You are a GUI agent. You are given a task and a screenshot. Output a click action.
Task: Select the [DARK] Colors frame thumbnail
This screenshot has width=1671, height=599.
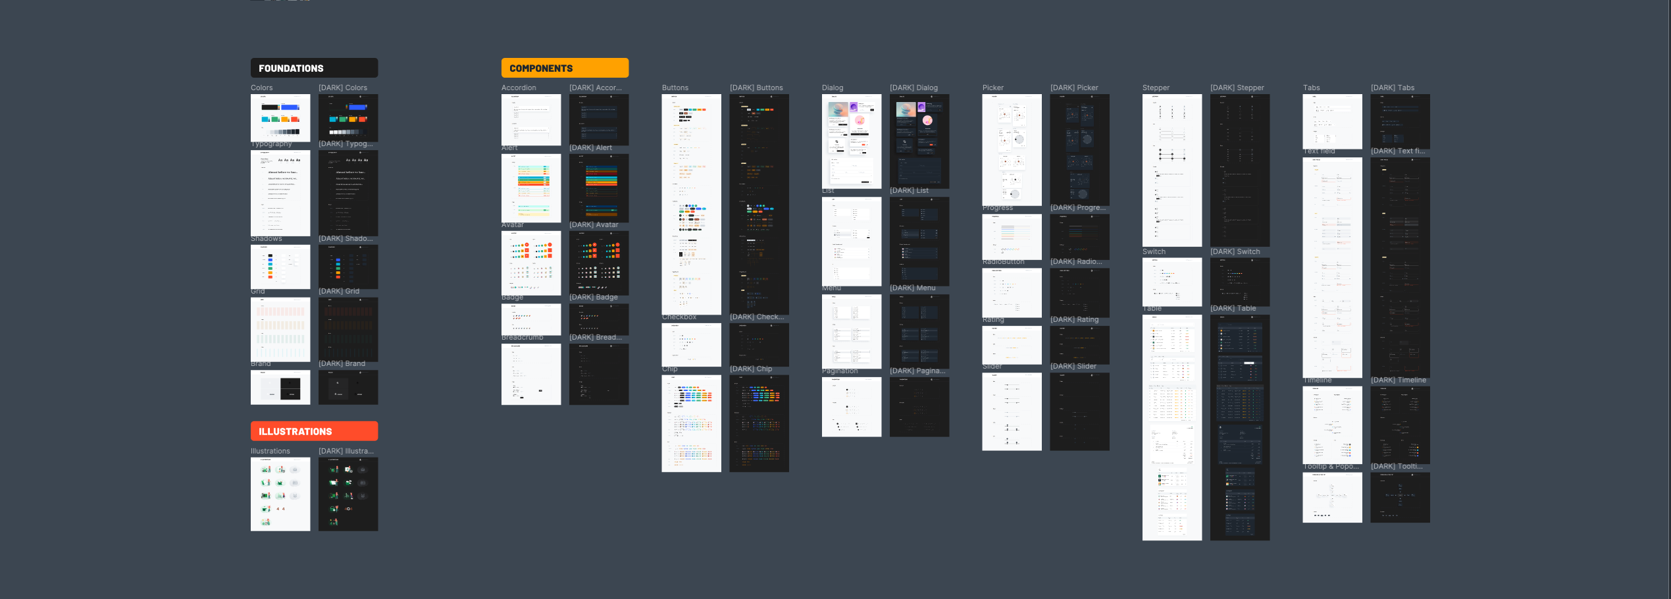point(348,117)
